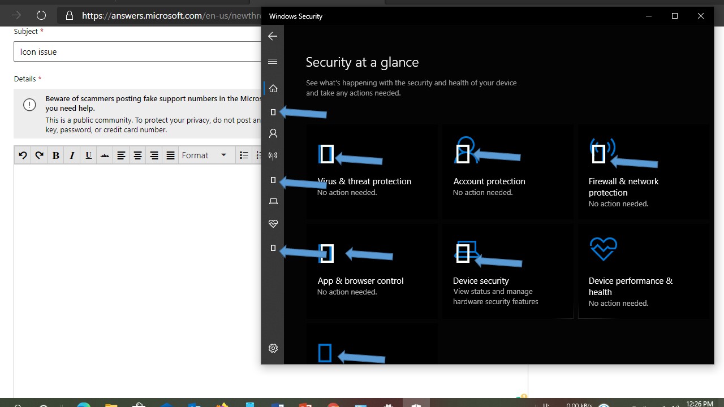Screen dimensions: 724x407
Task: Select the Home icon in Windows Security sidebar
Action: point(273,88)
